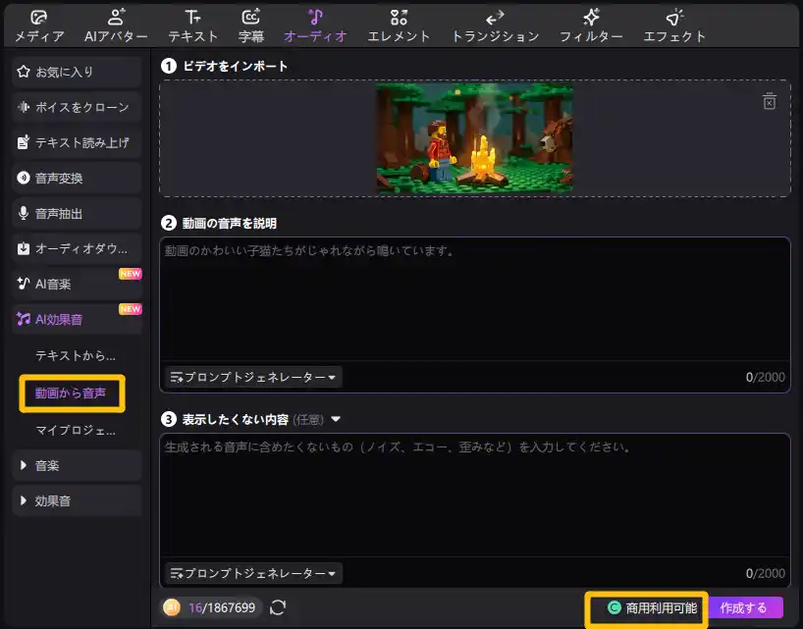Click the imported LEGO campfire video thumbnail
The height and width of the screenshot is (629, 803).
(475, 138)
